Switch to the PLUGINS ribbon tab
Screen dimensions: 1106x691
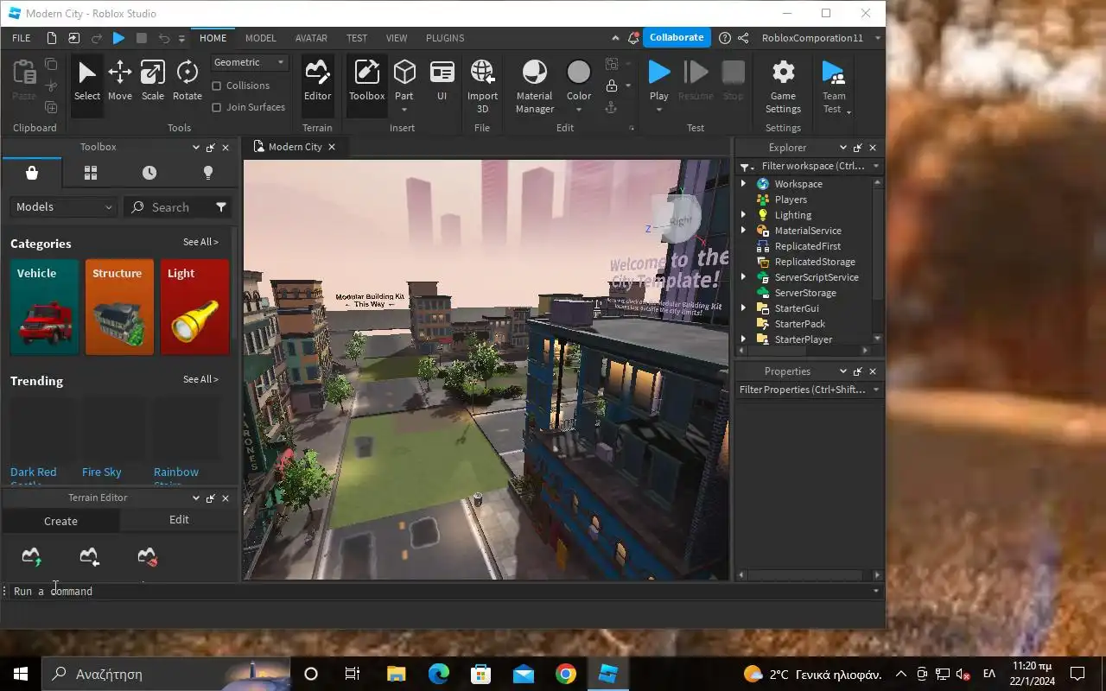point(445,38)
